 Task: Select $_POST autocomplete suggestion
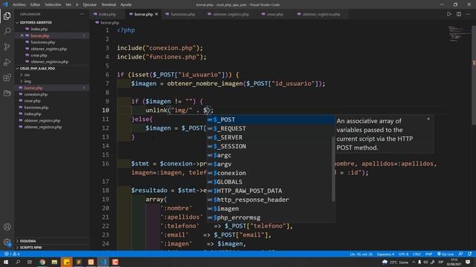click(x=271, y=119)
